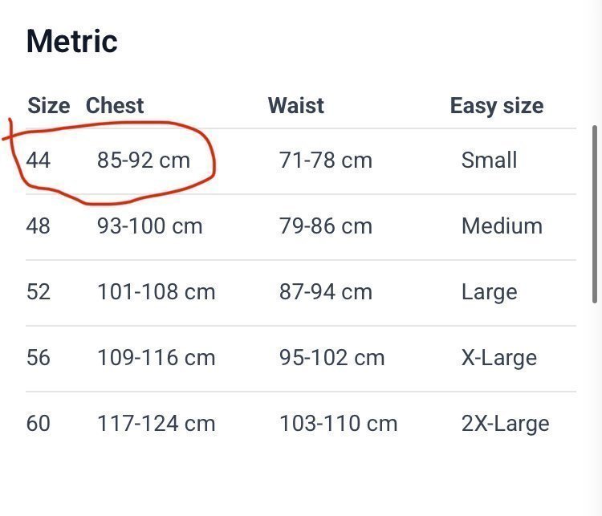
Task: Select the Waist column header
Action: pos(296,106)
